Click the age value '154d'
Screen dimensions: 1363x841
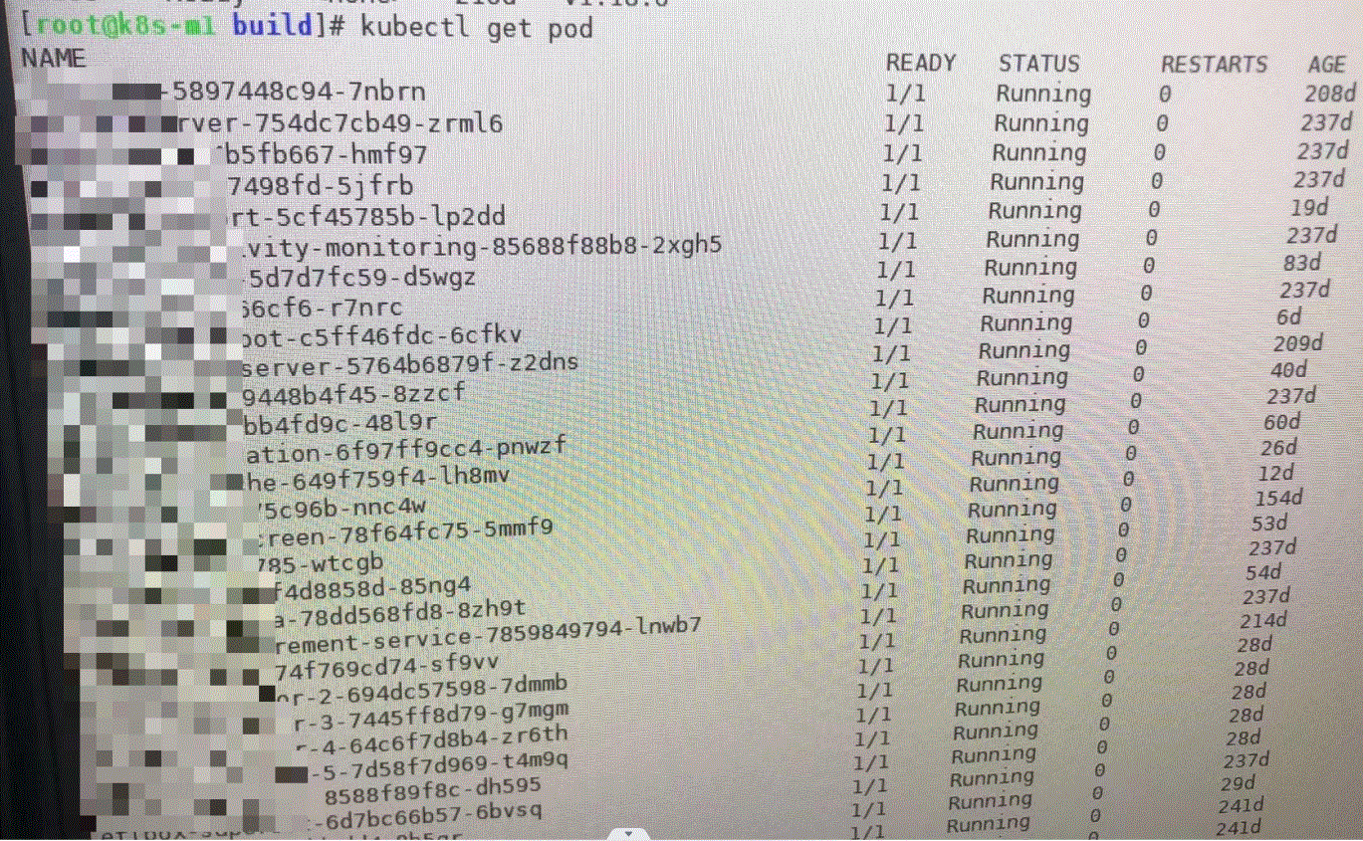(1278, 498)
